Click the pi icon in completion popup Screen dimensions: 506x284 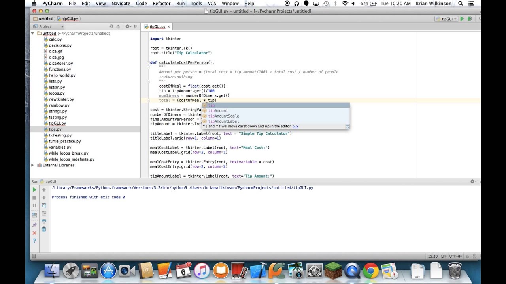click(x=347, y=127)
